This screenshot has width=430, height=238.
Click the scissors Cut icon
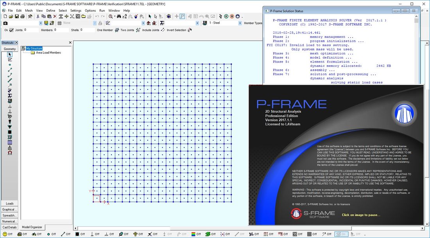point(38,16)
